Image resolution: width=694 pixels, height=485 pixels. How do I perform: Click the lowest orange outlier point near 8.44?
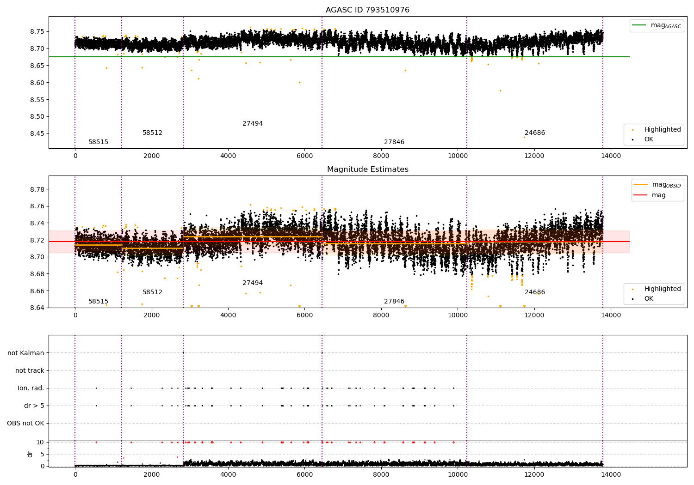[x=524, y=137]
